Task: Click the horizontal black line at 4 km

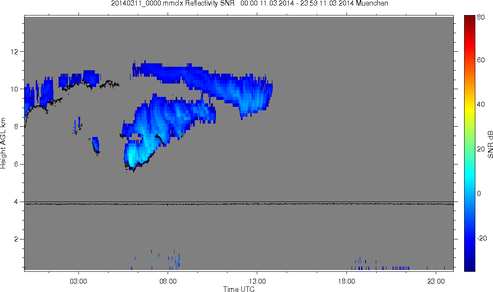Action: tap(239, 202)
